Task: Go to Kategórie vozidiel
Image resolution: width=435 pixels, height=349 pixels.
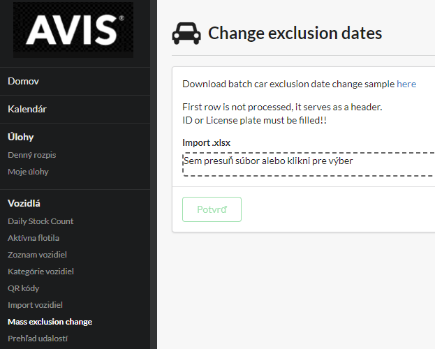Action: click(x=40, y=272)
